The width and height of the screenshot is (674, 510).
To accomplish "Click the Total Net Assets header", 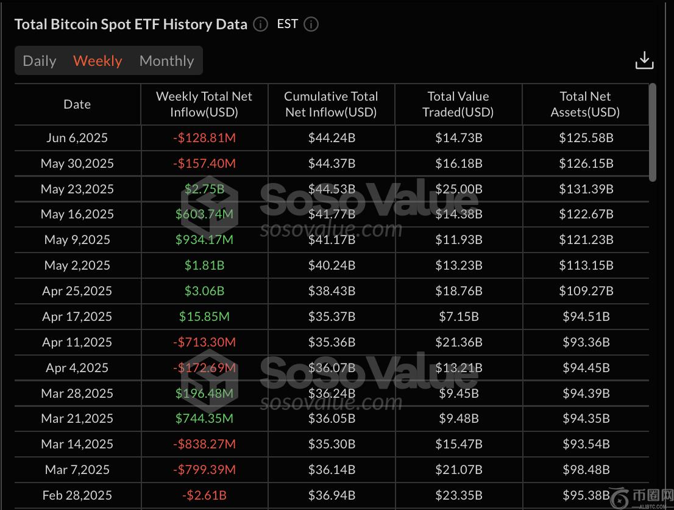I will [585, 104].
